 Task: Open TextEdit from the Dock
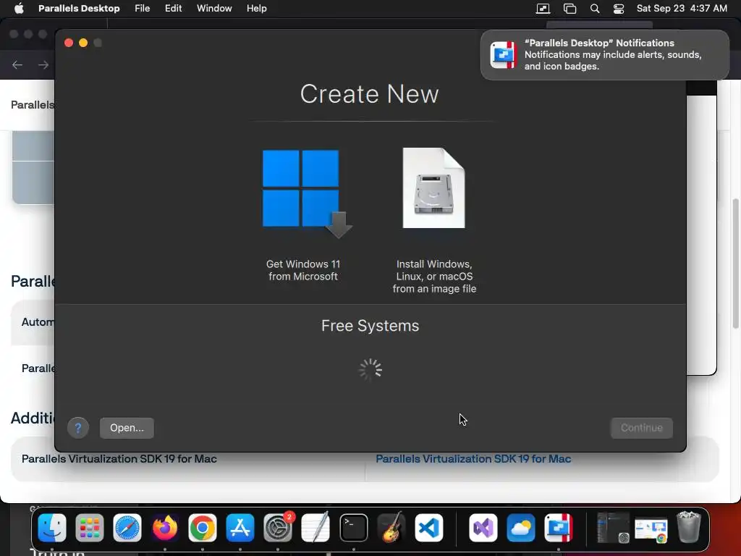coord(316,528)
